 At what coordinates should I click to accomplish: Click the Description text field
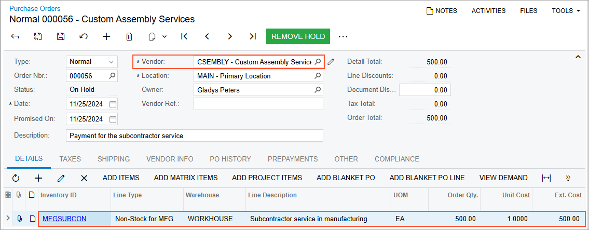[x=195, y=136]
